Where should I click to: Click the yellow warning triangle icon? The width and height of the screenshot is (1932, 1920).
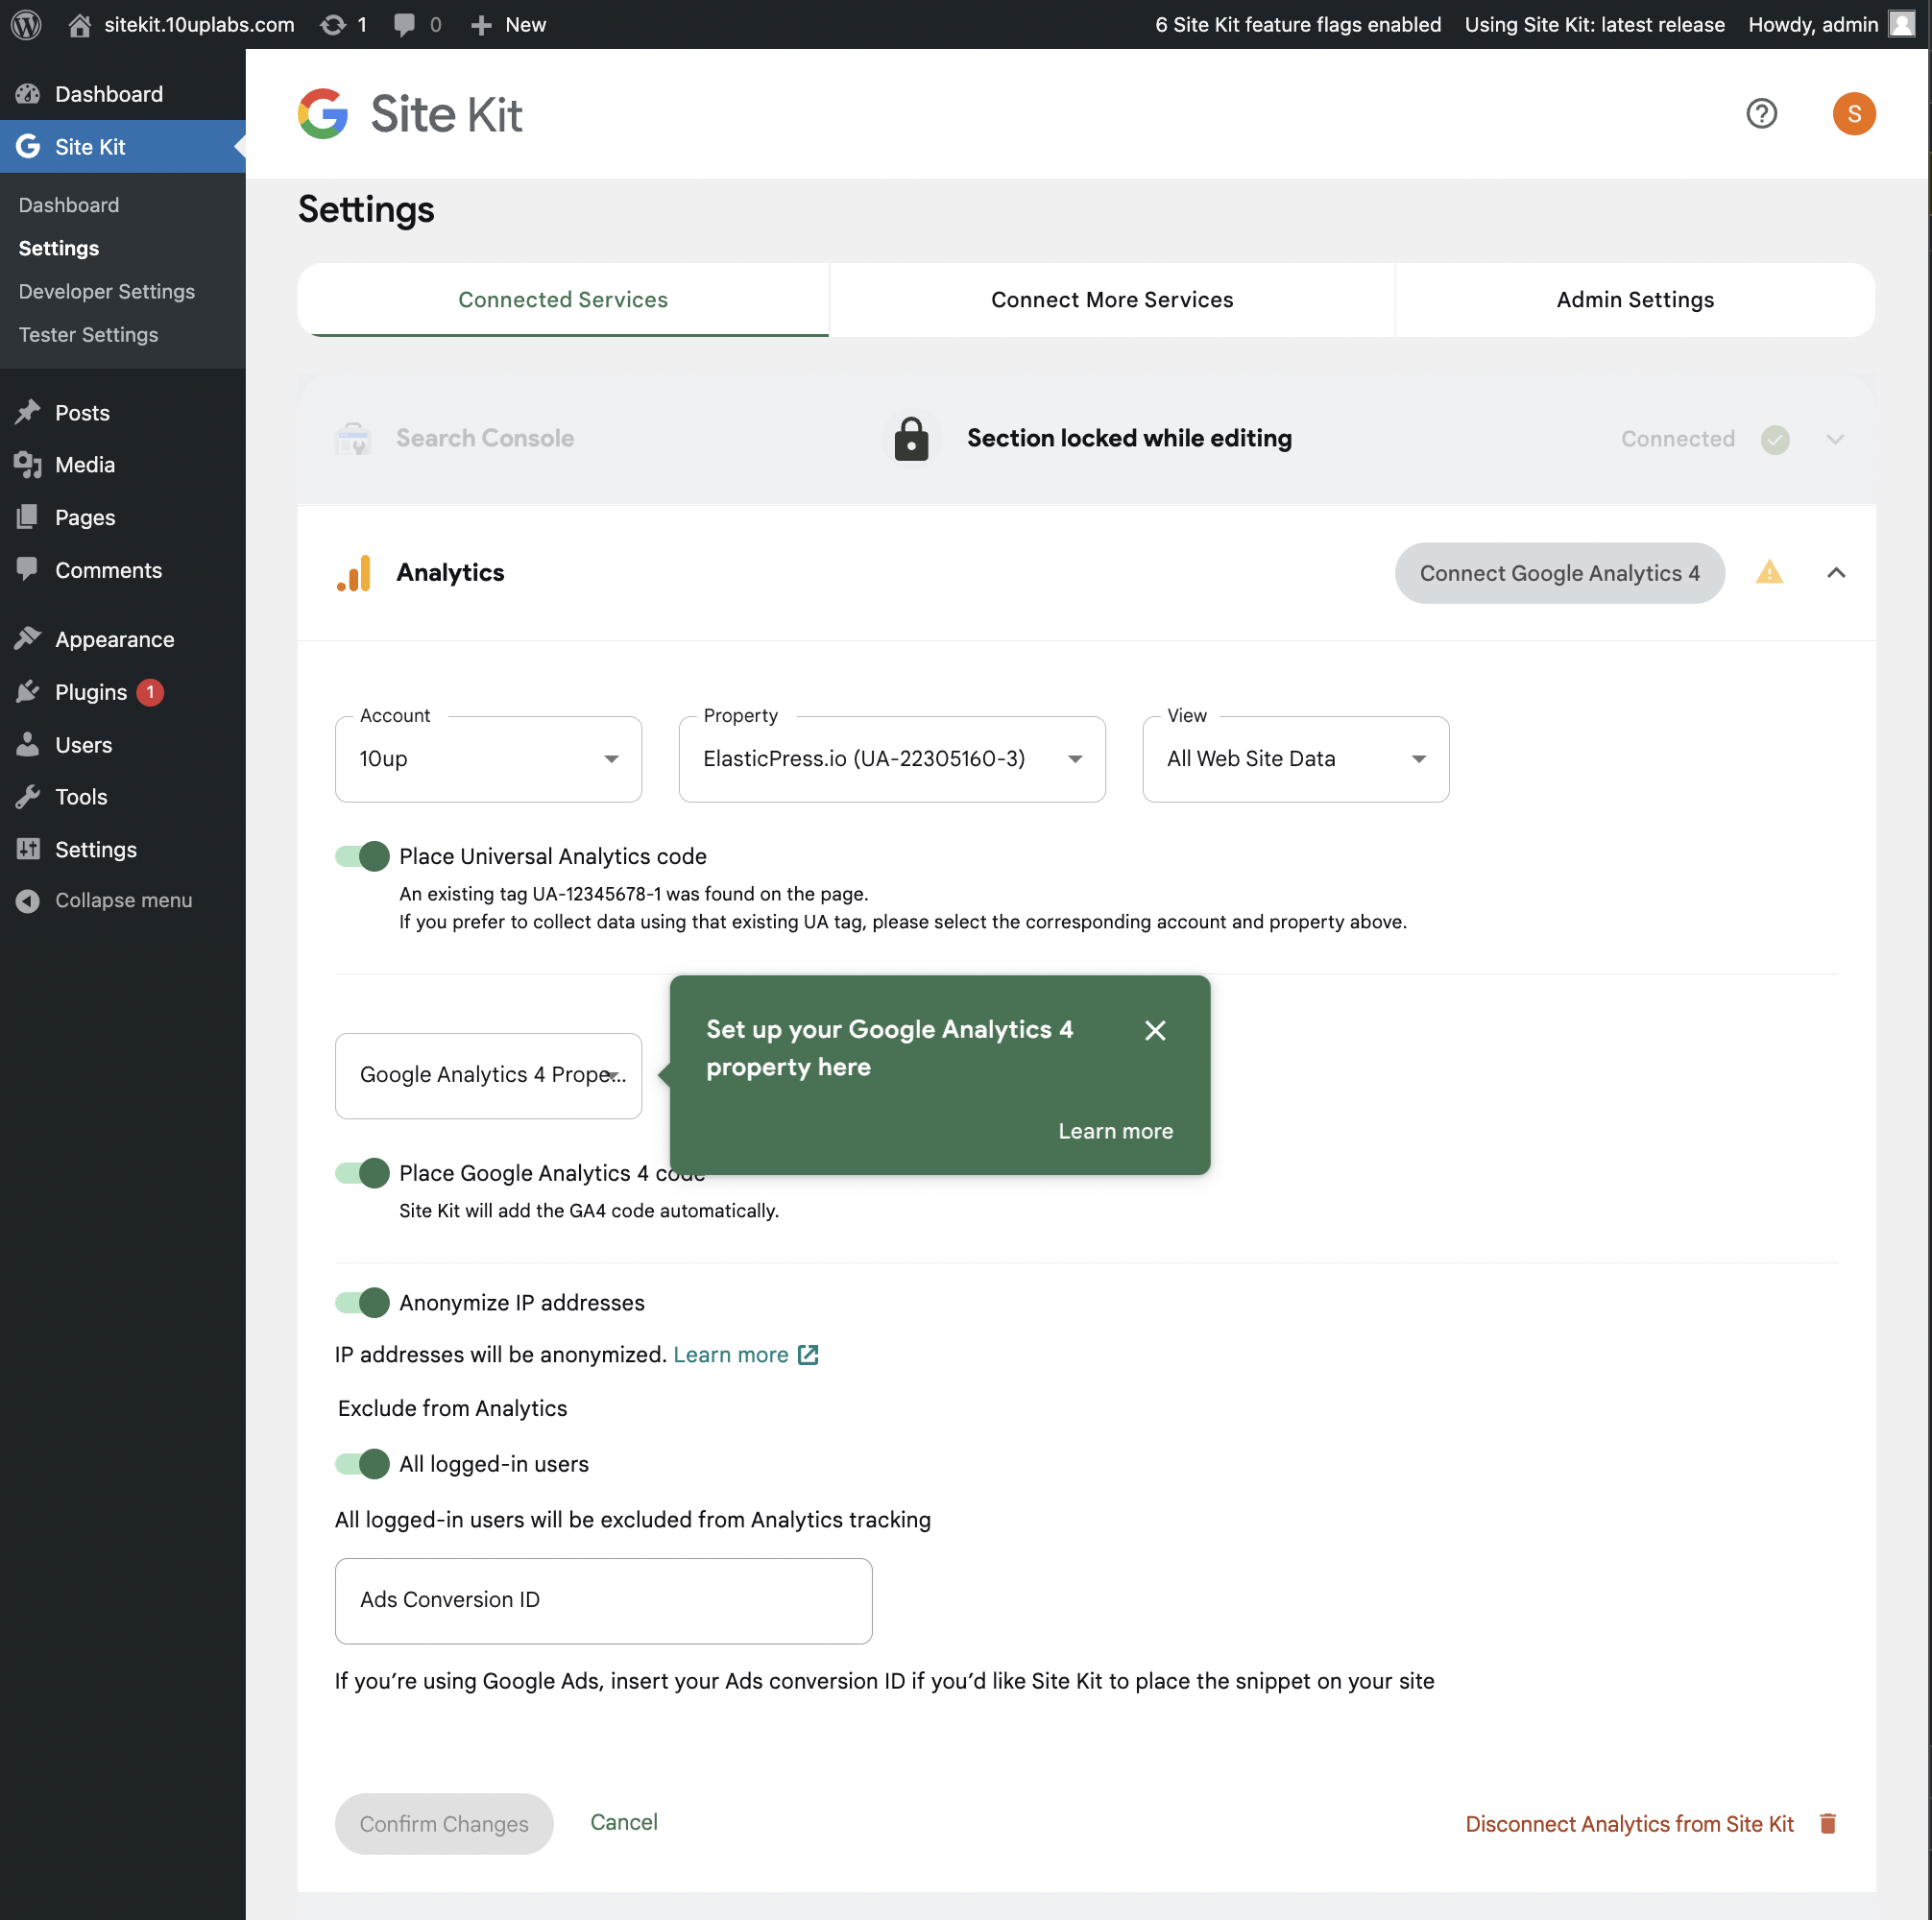[1769, 572]
